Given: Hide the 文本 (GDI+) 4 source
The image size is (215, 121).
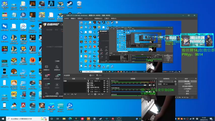Looking at the screenshot, I should click(104, 81).
